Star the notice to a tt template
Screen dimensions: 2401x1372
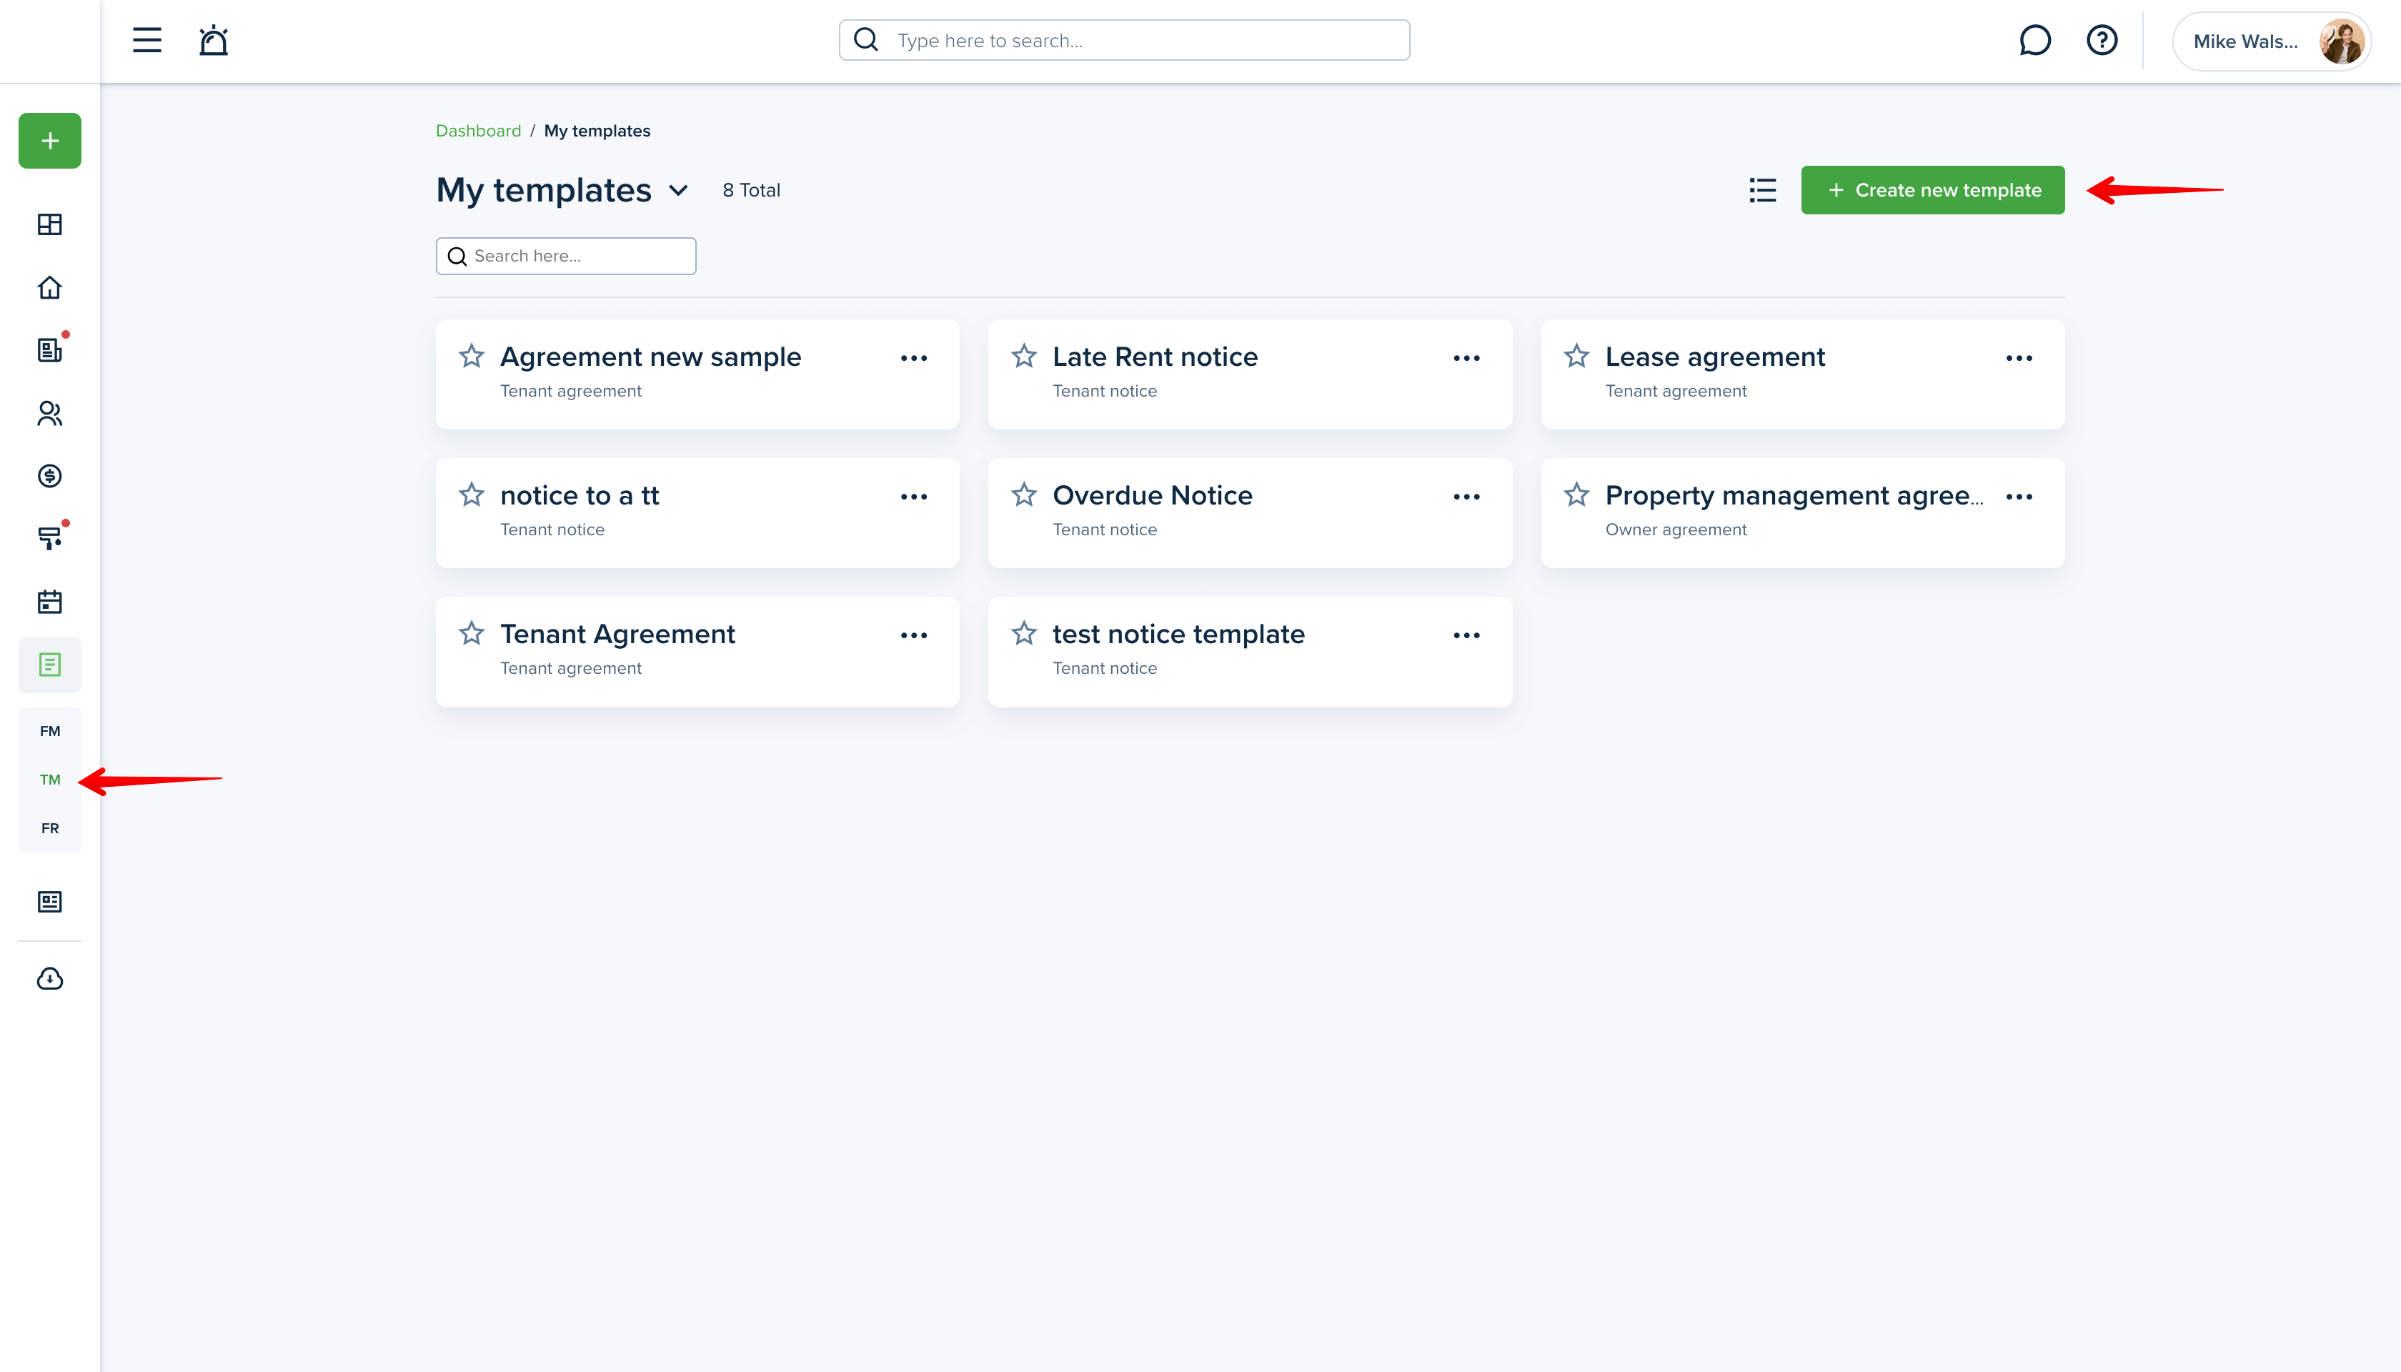pyautogui.click(x=471, y=494)
